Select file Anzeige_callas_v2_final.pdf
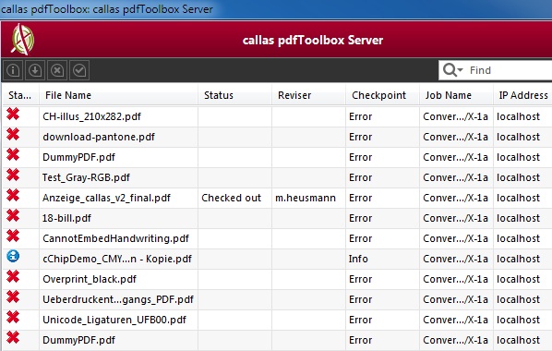552x351 pixels. 106,198
